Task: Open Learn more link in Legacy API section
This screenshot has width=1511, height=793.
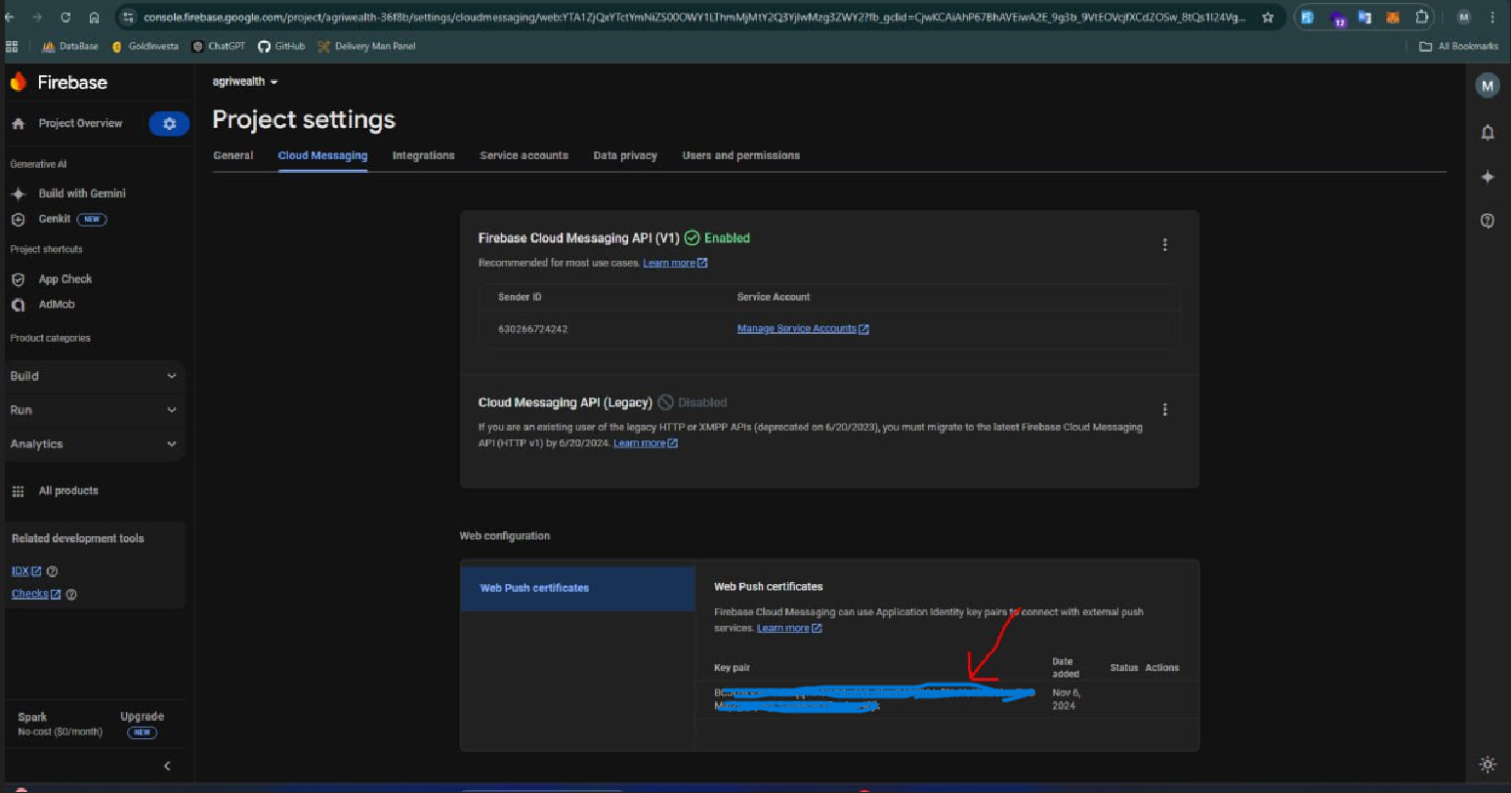Action: pos(646,443)
